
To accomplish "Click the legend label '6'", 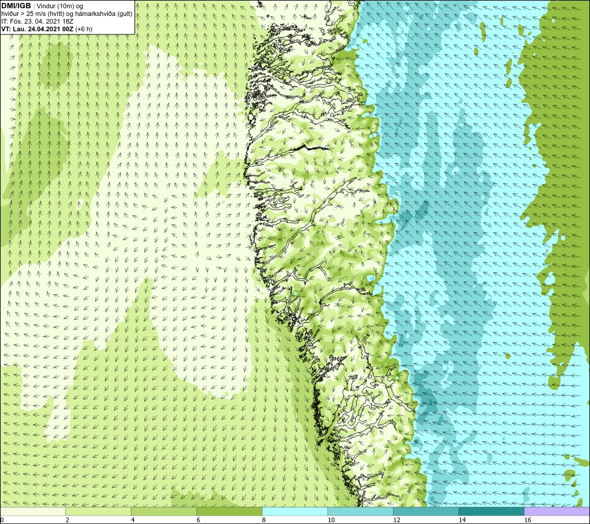I will point(198,520).
